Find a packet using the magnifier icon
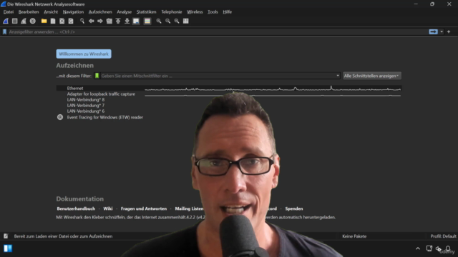 (82, 21)
